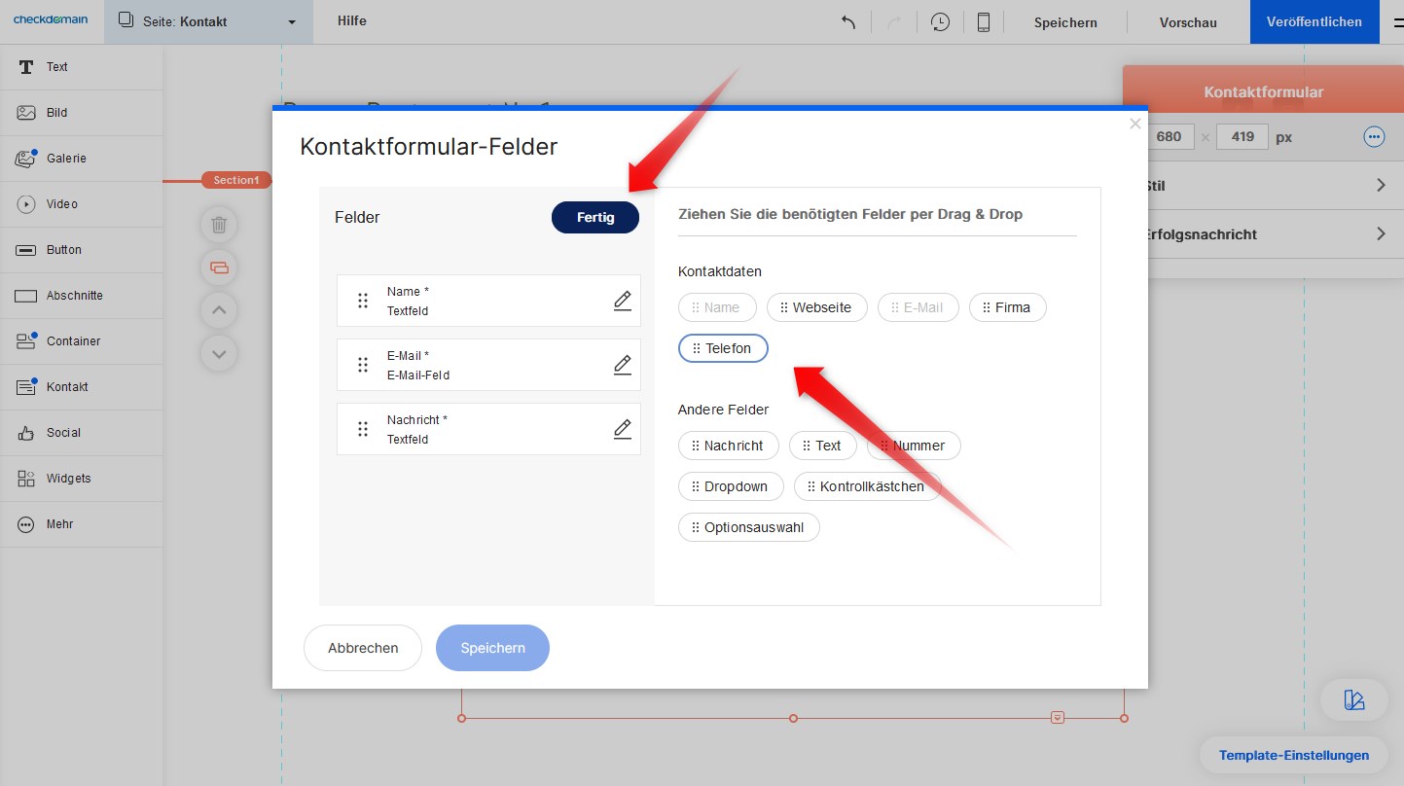
Task: Click the width input showing 680
Action: [1169, 137]
